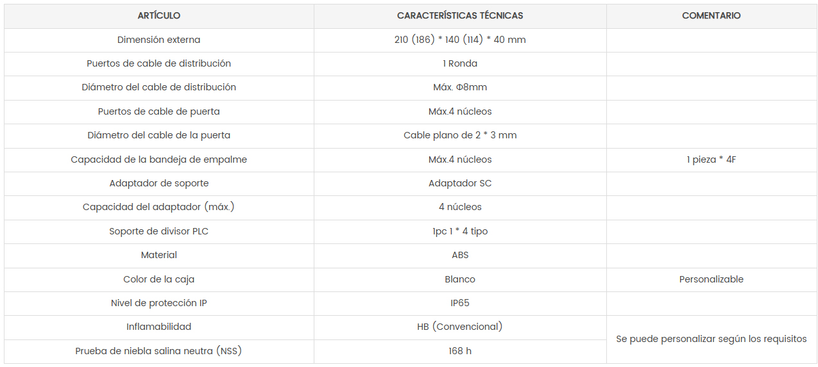The image size is (818, 367).
Task: Click the HB (Convencional) cell
Action: click(x=460, y=327)
